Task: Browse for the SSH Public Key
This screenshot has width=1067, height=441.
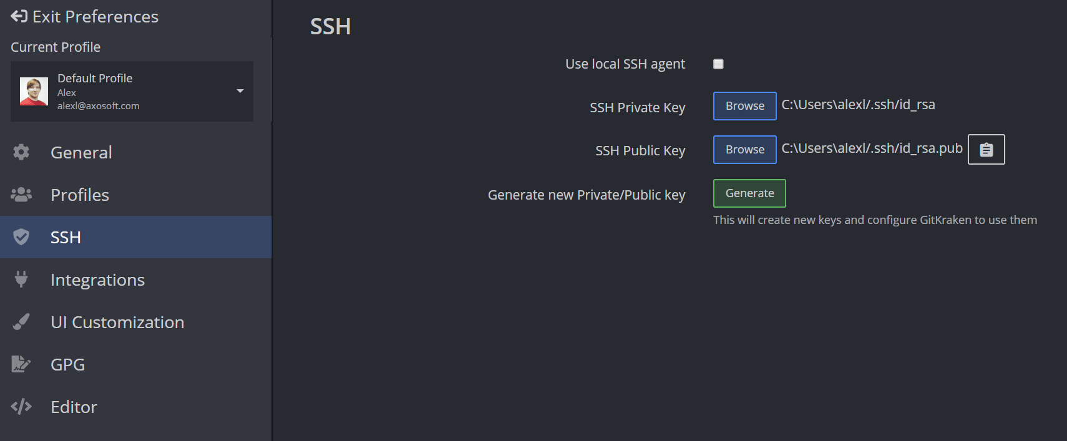Action: [744, 150]
